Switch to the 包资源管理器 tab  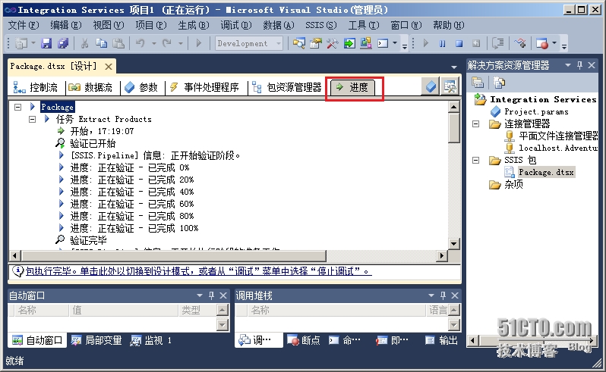(x=287, y=87)
